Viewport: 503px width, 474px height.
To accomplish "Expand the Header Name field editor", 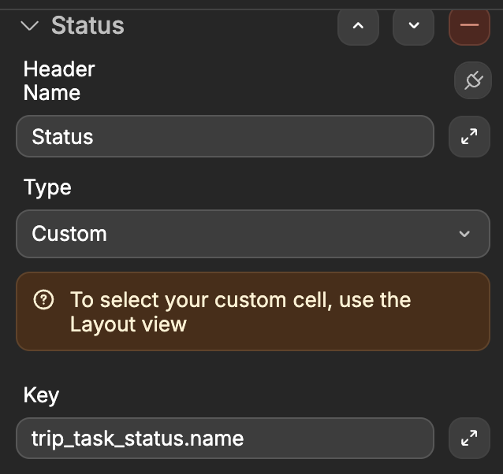I will point(469,137).
